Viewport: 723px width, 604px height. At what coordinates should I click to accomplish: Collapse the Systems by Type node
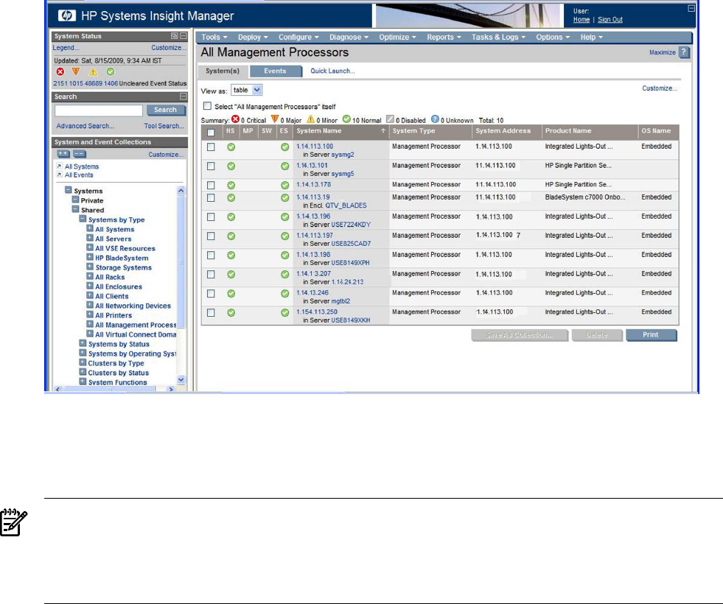click(83, 219)
